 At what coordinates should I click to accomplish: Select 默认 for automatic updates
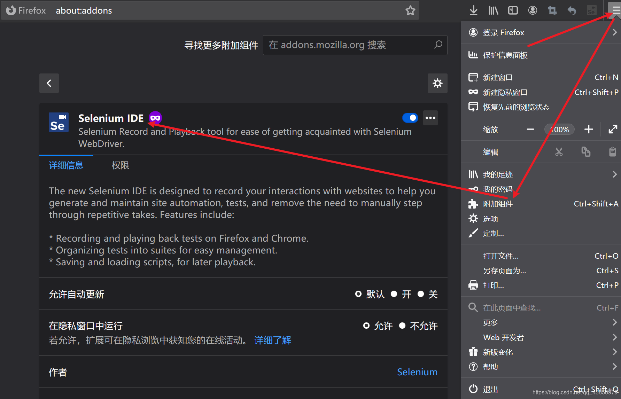pos(358,294)
